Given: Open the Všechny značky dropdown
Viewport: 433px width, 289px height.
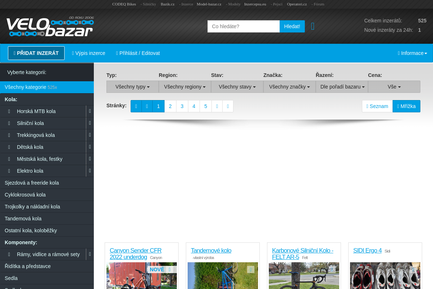Looking at the screenshot, I should coord(289,87).
